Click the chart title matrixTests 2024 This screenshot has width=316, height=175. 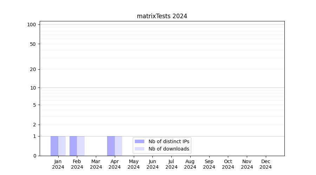pyautogui.click(x=162, y=16)
